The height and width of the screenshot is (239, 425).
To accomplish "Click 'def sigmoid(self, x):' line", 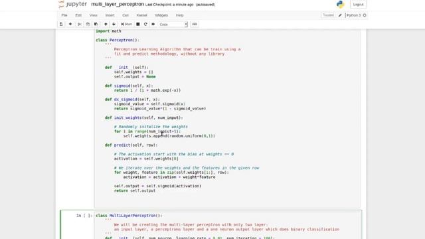I will tap(129, 86).
